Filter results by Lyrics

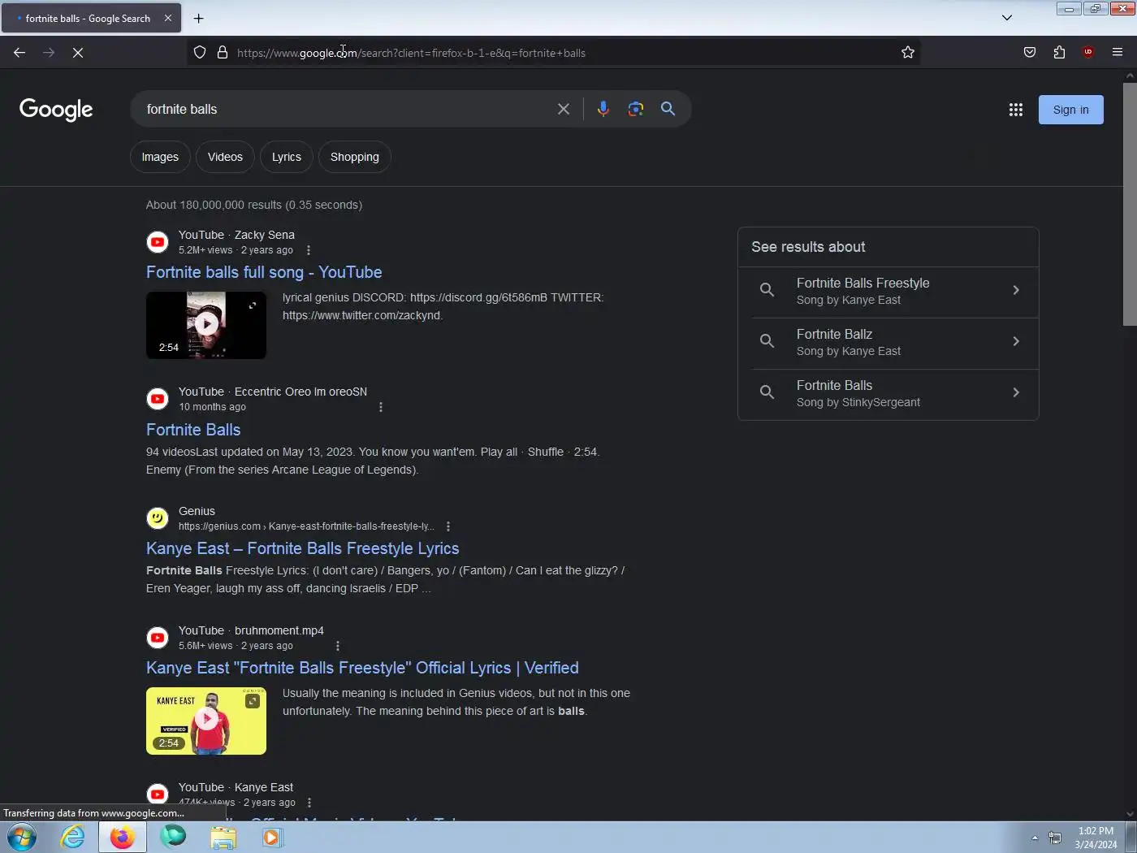pyautogui.click(x=287, y=157)
